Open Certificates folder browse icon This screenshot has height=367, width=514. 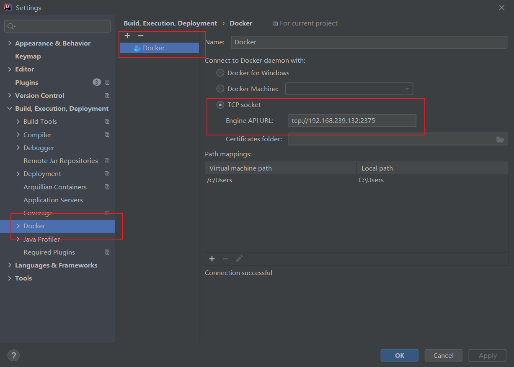(x=500, y=139)
